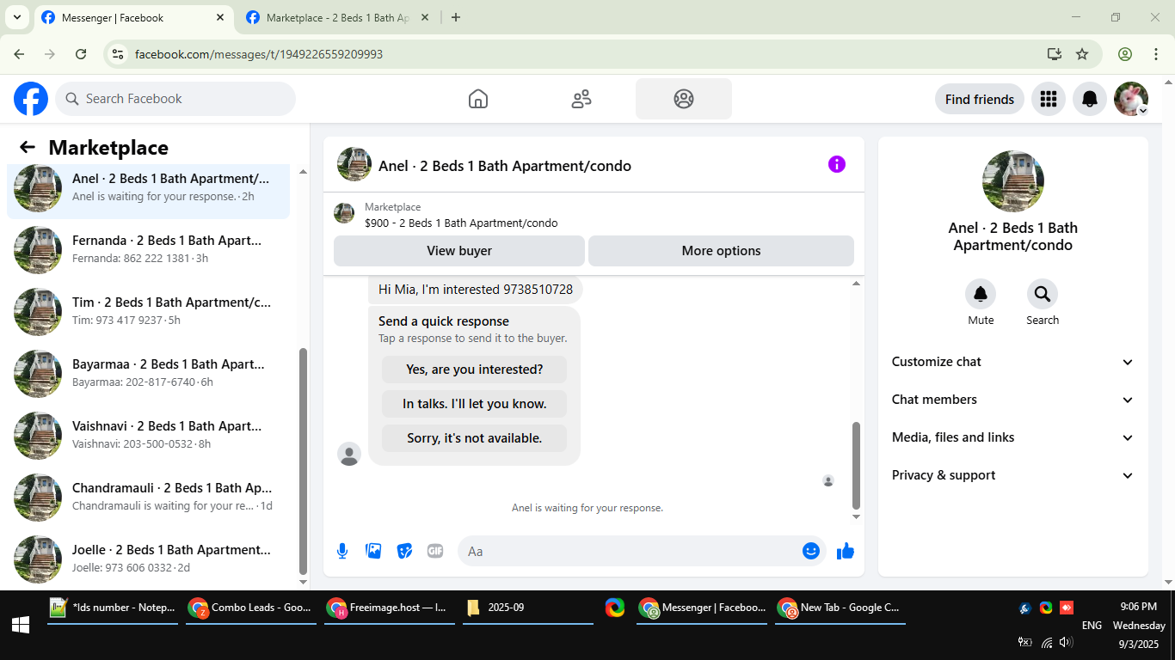Navigate back with browser back arrow
1175x660 pixels.
19,54
